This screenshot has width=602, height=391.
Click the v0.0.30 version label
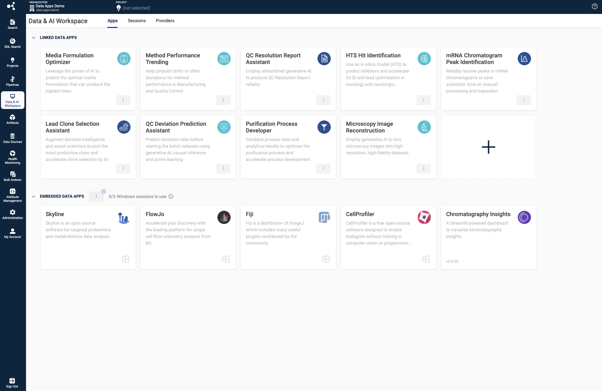click(452, 261)
